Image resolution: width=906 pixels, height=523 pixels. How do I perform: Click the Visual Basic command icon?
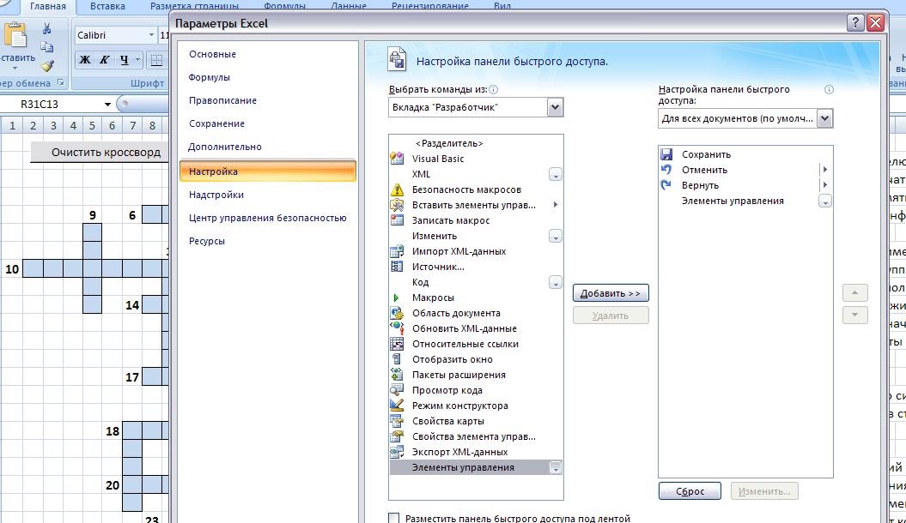coord(397,159)
